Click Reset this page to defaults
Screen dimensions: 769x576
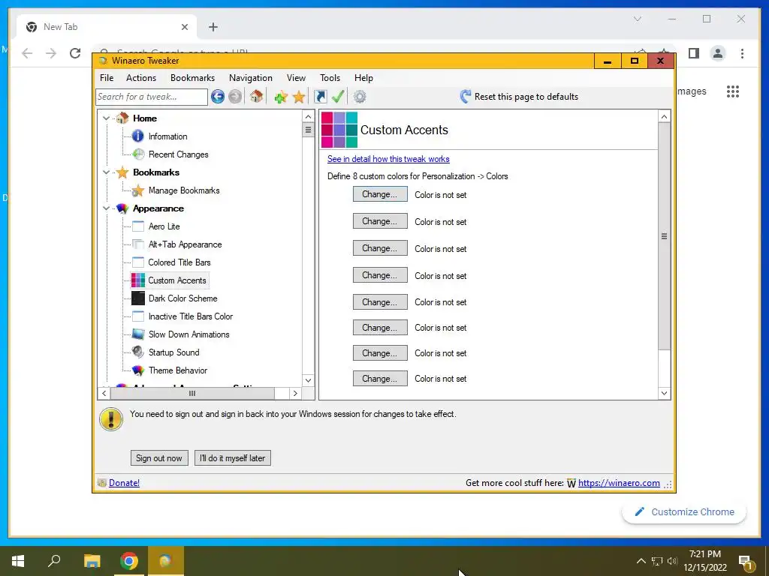519,97
